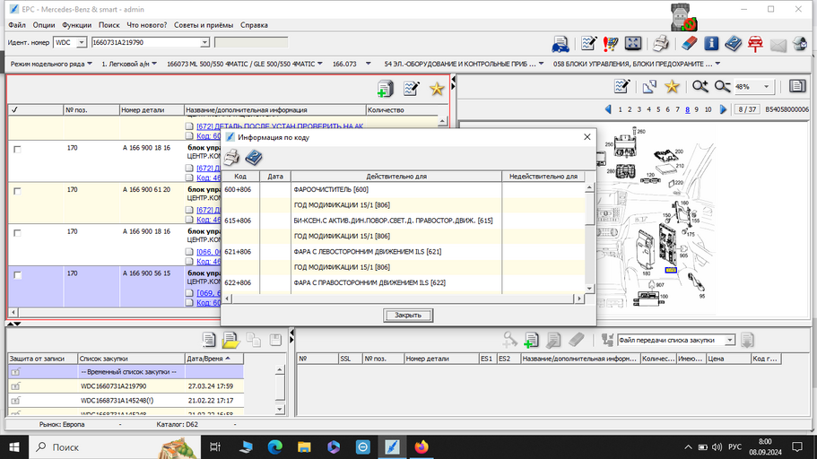Screen dimensions: 817x459
Task: Open help book in code dialog
Action: click(x=254, y=158)
